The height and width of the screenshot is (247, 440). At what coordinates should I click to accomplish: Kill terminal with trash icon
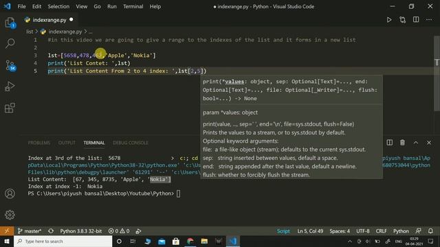[402, 143]
